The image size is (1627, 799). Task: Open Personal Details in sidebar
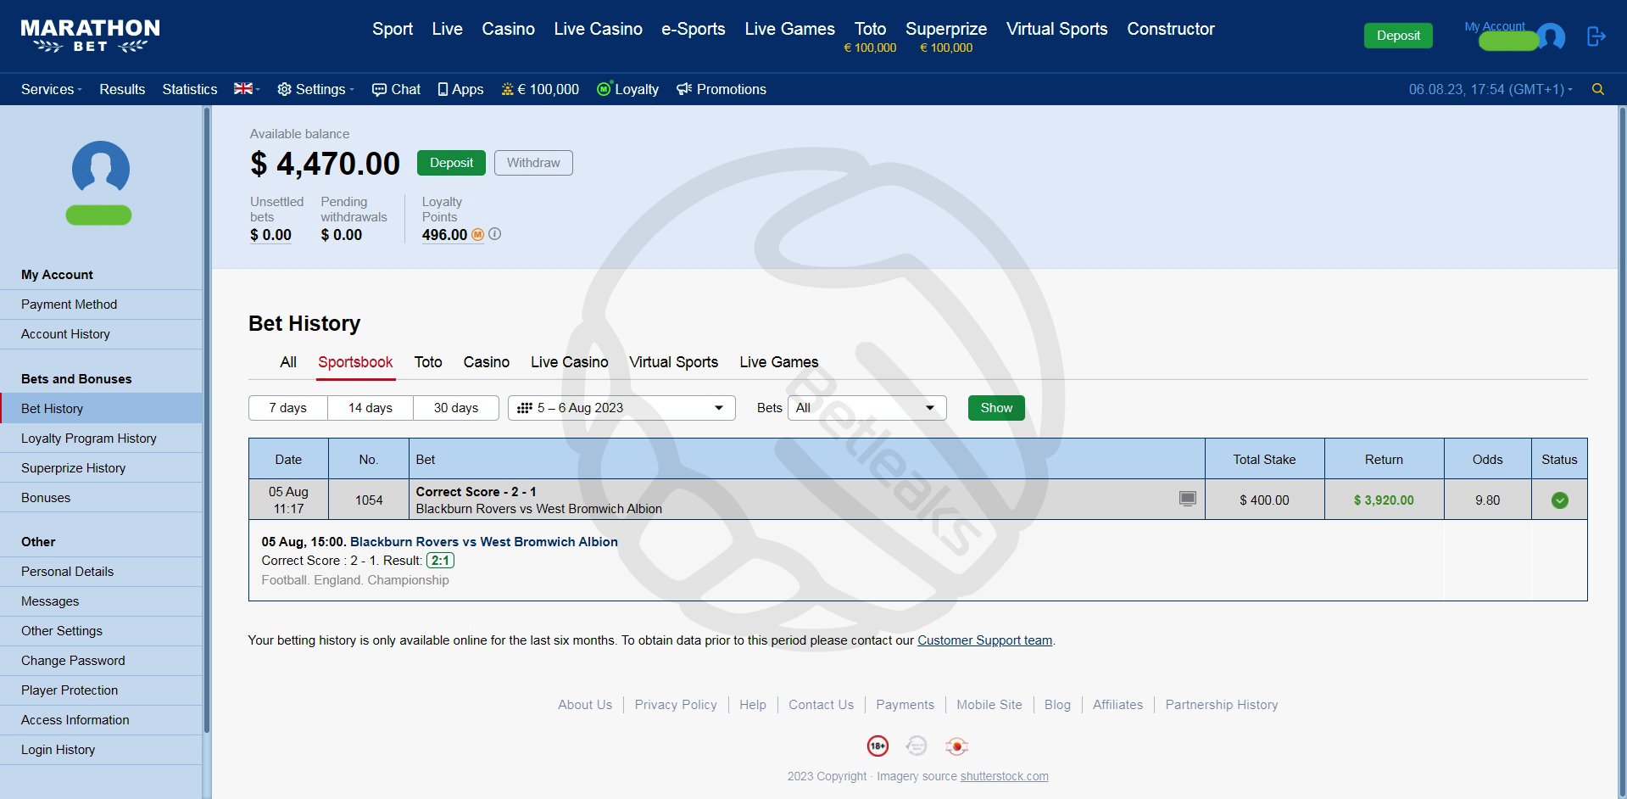101,572
